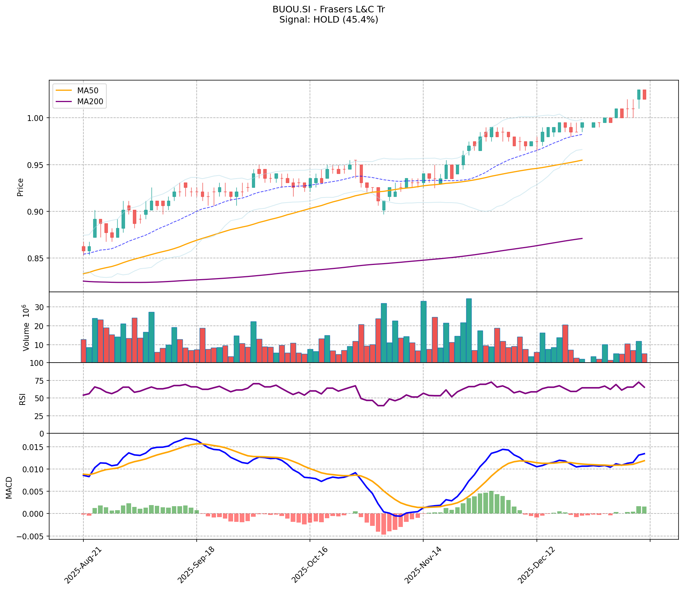The width and height of the screenshot is (684, 590).
Task: Click the Volume y-axis label
Action: coord(25,328)
